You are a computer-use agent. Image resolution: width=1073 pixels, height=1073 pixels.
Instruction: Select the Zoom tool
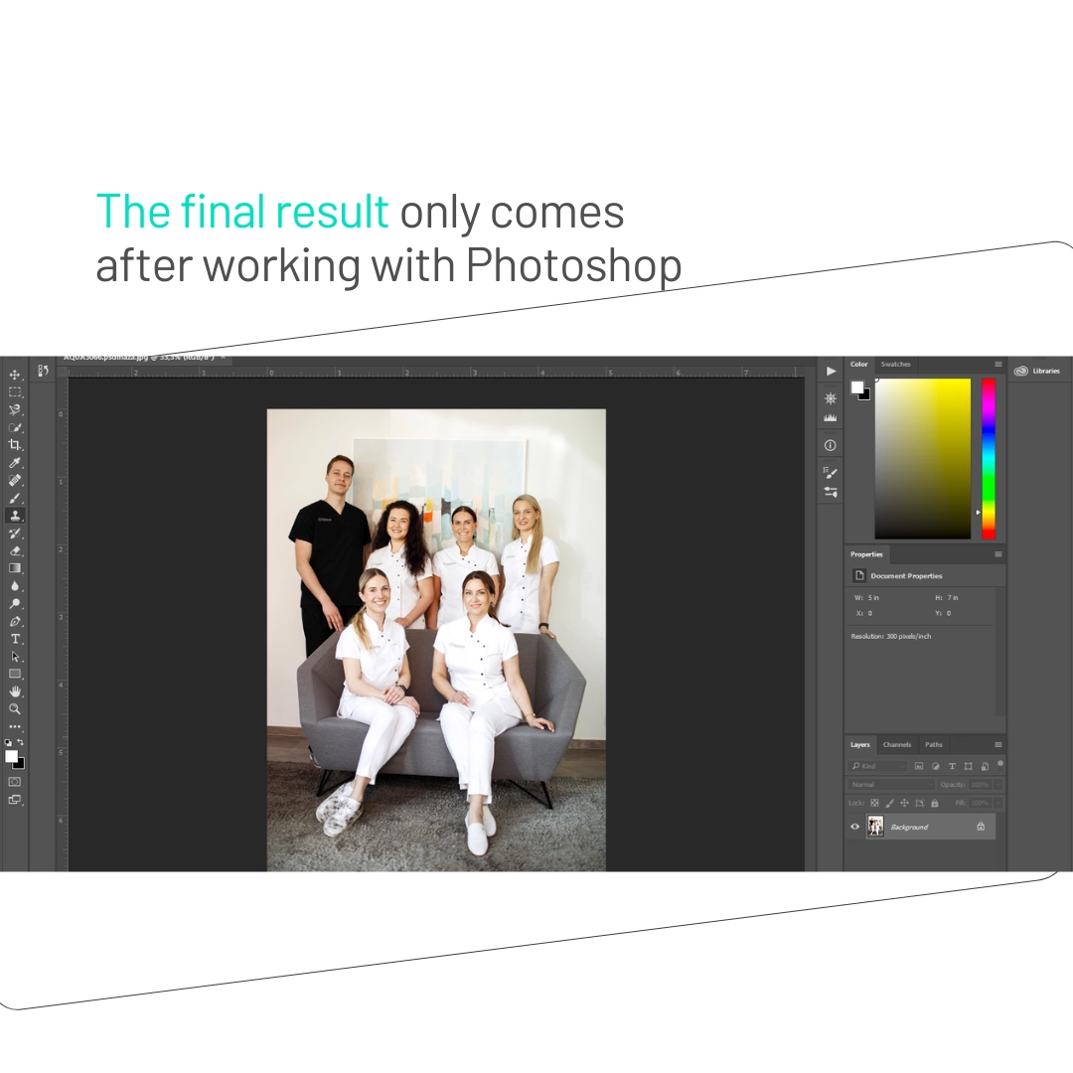(14, 709)
